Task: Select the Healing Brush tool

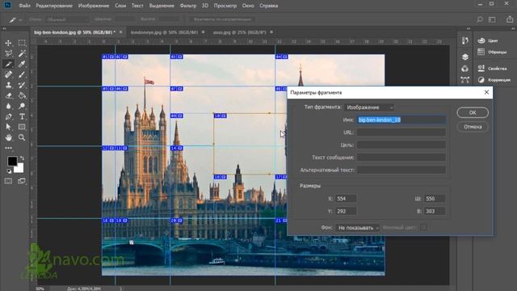Action: point(9,74)
